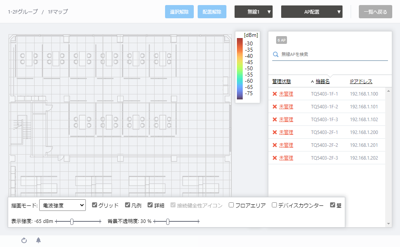Open the 無線1 dropdown
The width and height of the screenshot is (400, 247).
click(x=253, y=12)
